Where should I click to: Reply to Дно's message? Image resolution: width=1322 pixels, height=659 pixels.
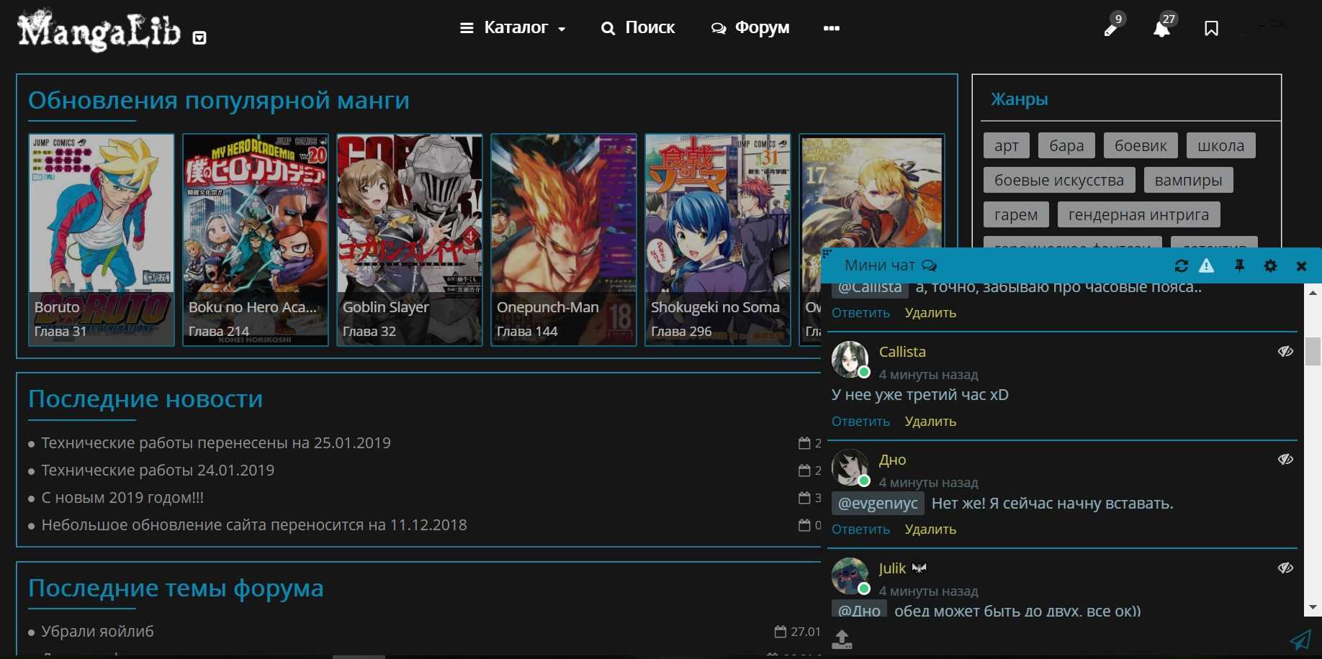[860, 529]
